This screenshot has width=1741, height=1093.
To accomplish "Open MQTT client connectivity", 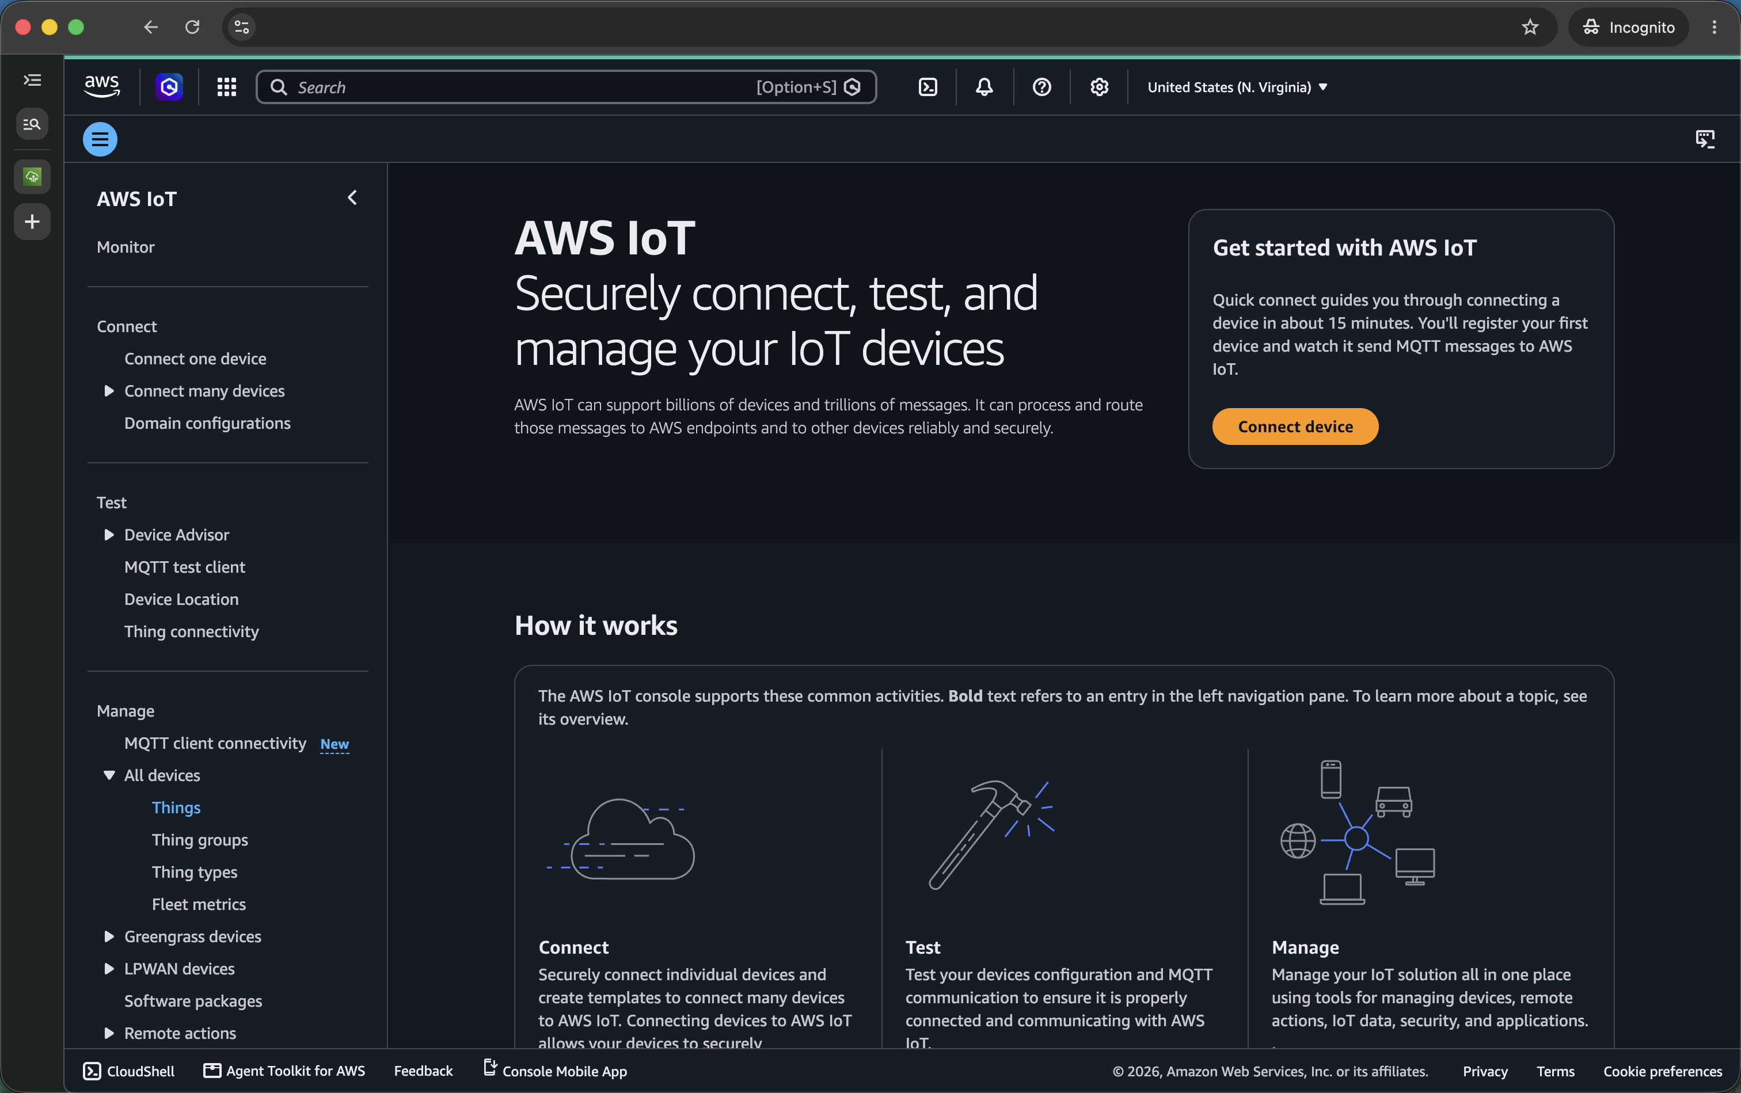I will pos(215,744).
